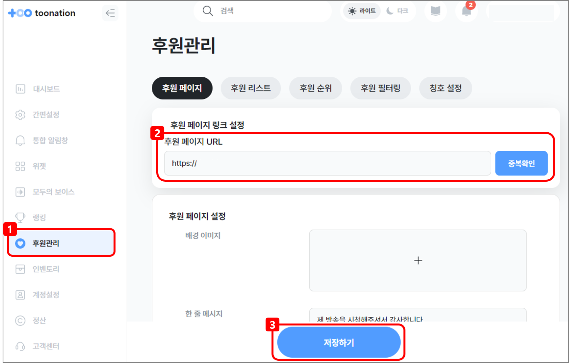Click the search magnifier icon
This screenshot has height=363, width=569.
208,11
